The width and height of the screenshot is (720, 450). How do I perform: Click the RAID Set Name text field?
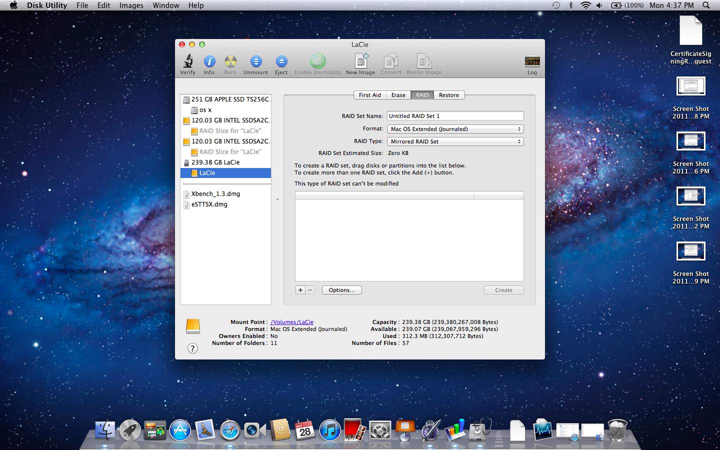click(x=455, y=116)
